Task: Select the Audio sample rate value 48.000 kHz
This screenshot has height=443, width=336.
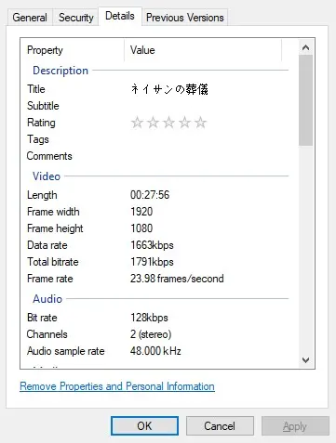Action: click(x=155, y=351)
